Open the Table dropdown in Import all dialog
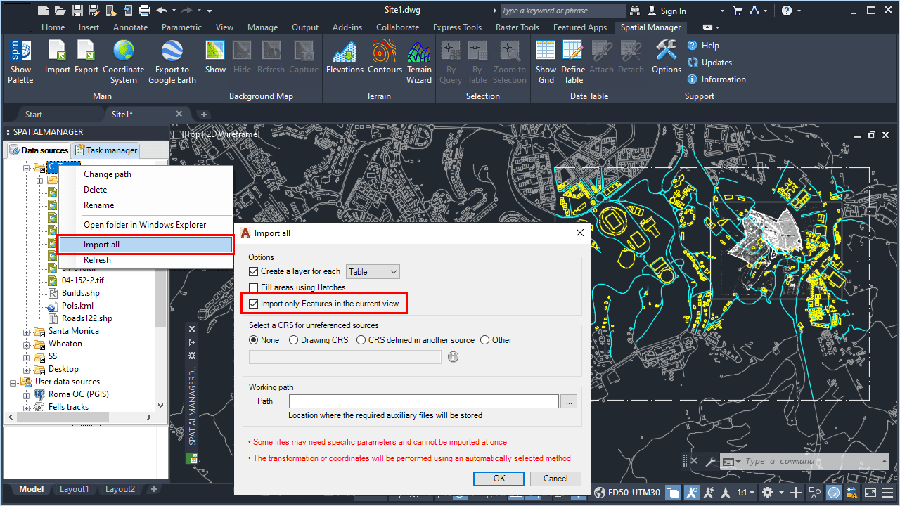Viewport: 900px width, 506px height. [373, 271]
